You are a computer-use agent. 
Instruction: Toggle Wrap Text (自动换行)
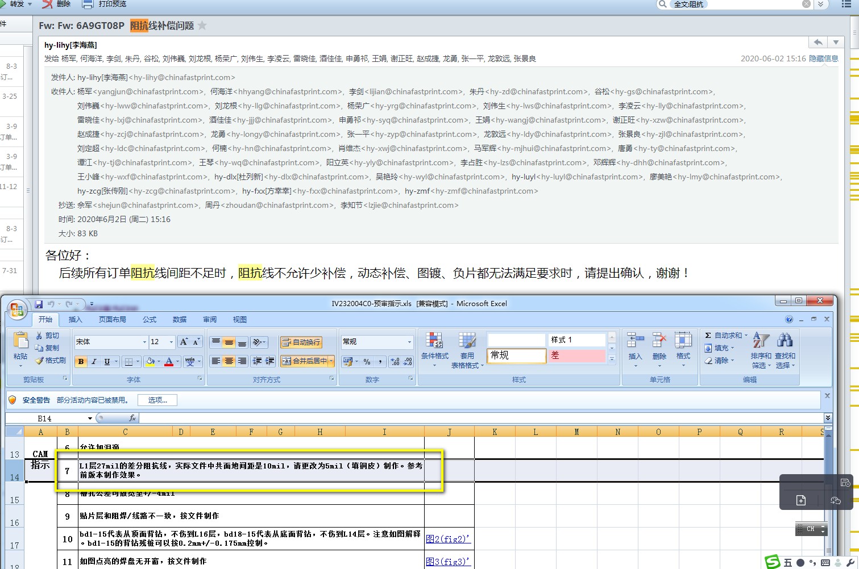301,342
